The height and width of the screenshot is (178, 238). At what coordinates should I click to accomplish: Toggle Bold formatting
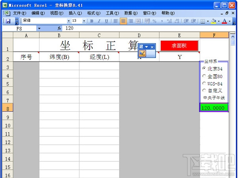coord(92,21)
